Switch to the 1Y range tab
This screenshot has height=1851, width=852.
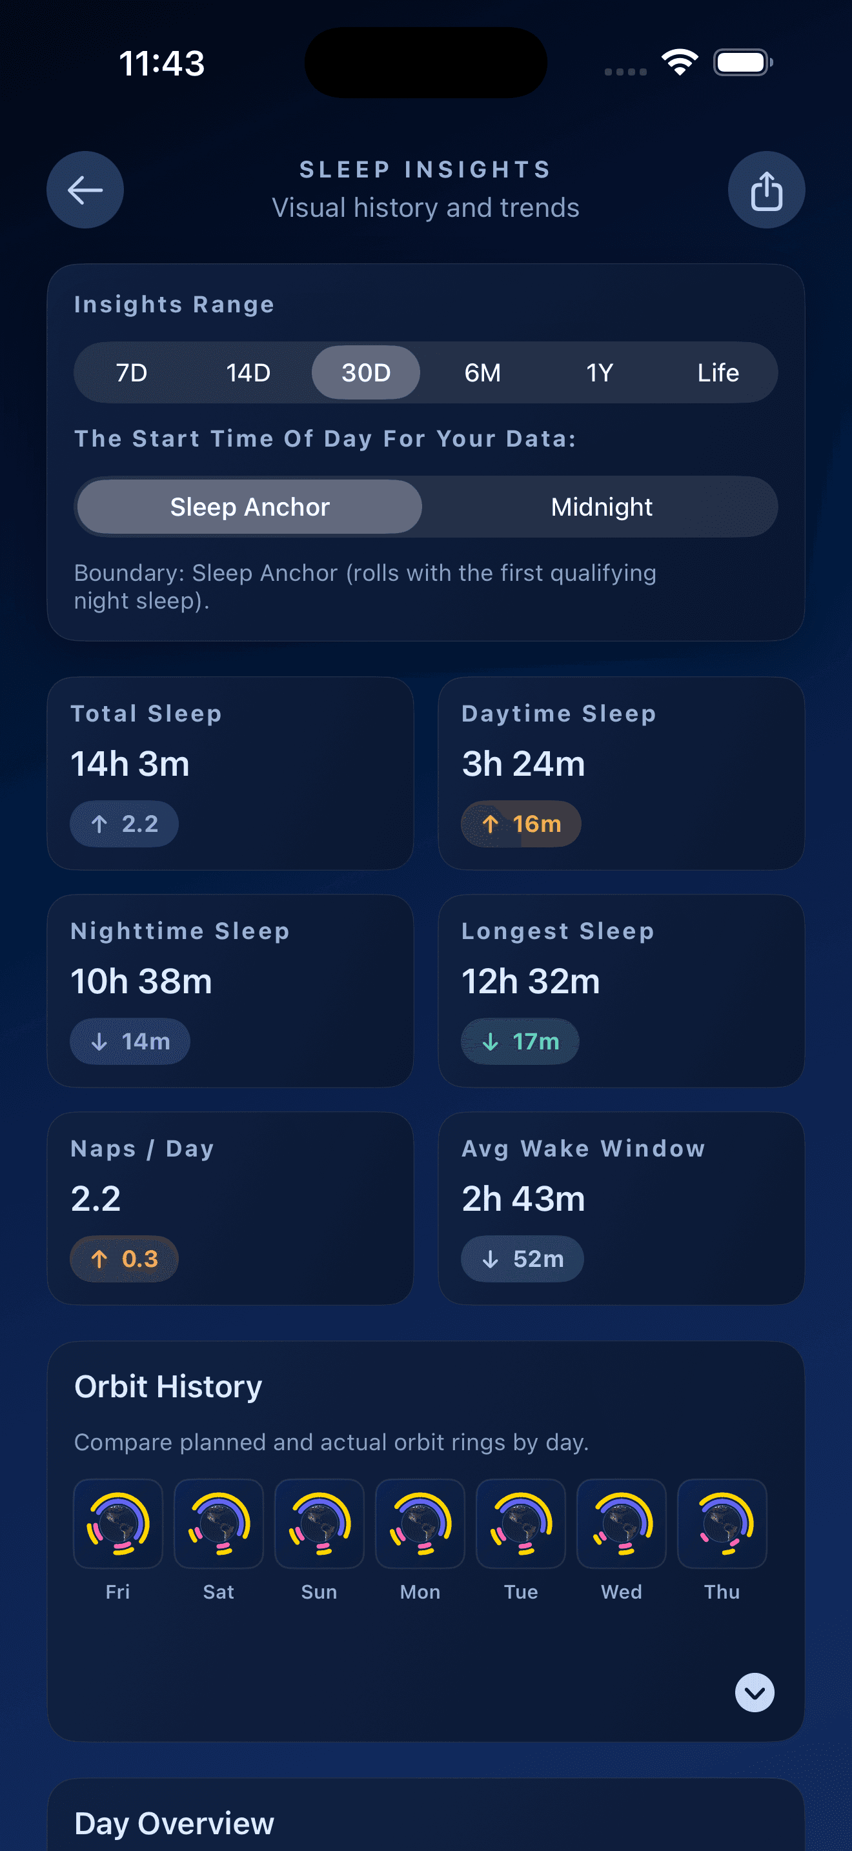(600, 372)
